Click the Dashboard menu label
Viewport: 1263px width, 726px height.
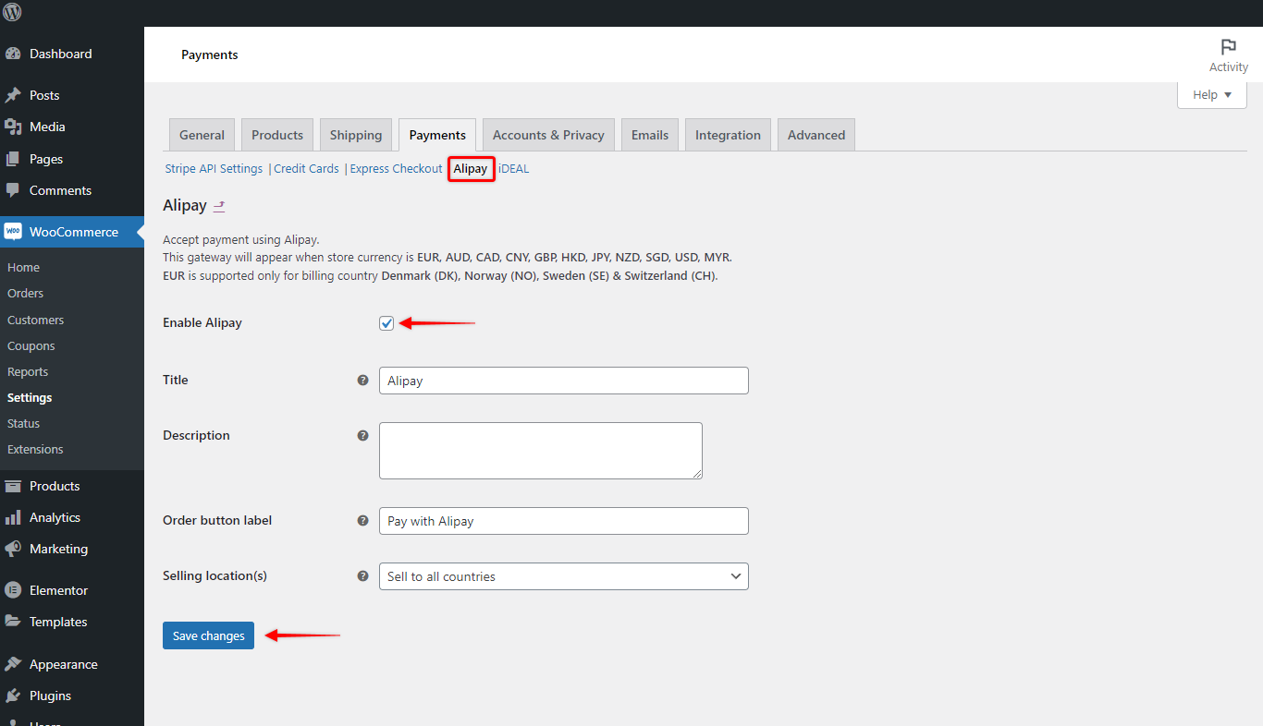click(61, 54)
